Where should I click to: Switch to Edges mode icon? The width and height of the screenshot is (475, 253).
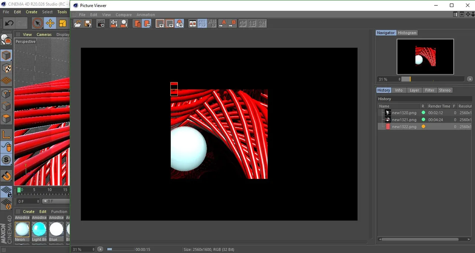(6, 106)
